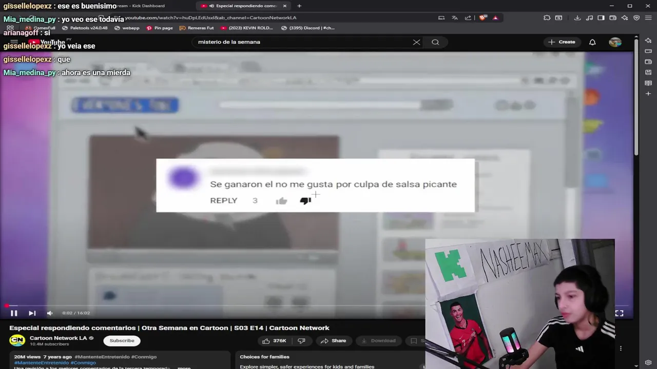Open the Pin page bookmark
This screenshot has width=657, height=369.
(160, 28)
